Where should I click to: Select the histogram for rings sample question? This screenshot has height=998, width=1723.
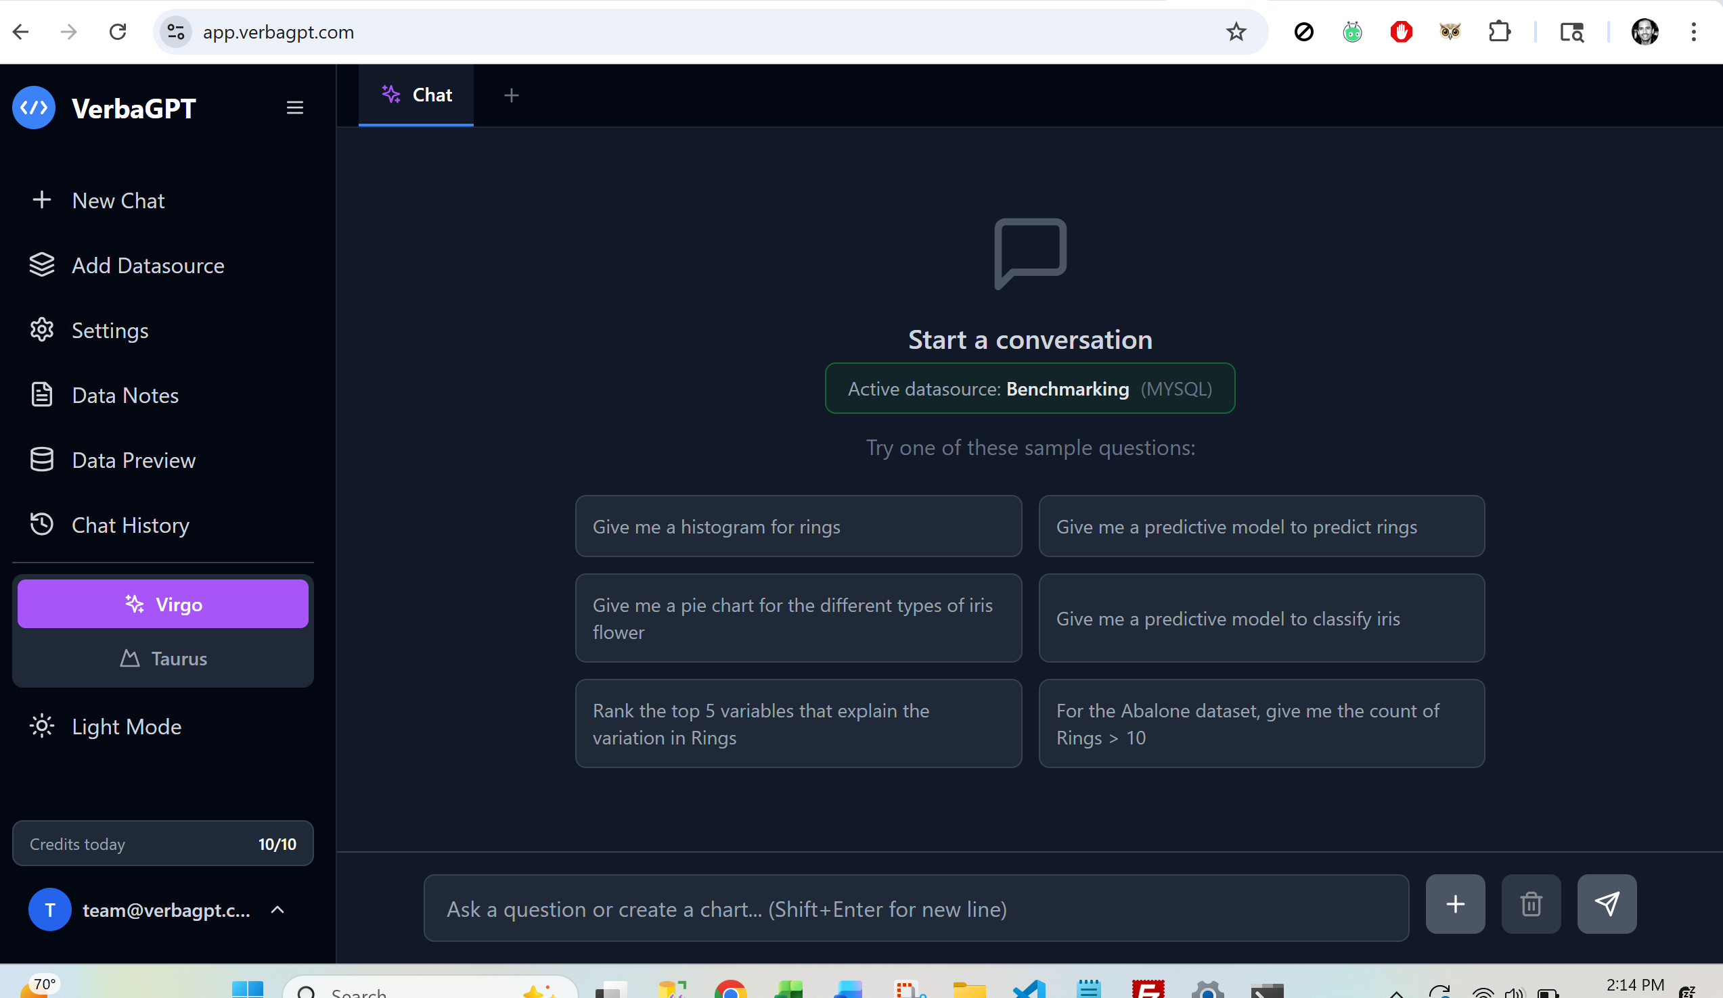[x=798, y=526]
